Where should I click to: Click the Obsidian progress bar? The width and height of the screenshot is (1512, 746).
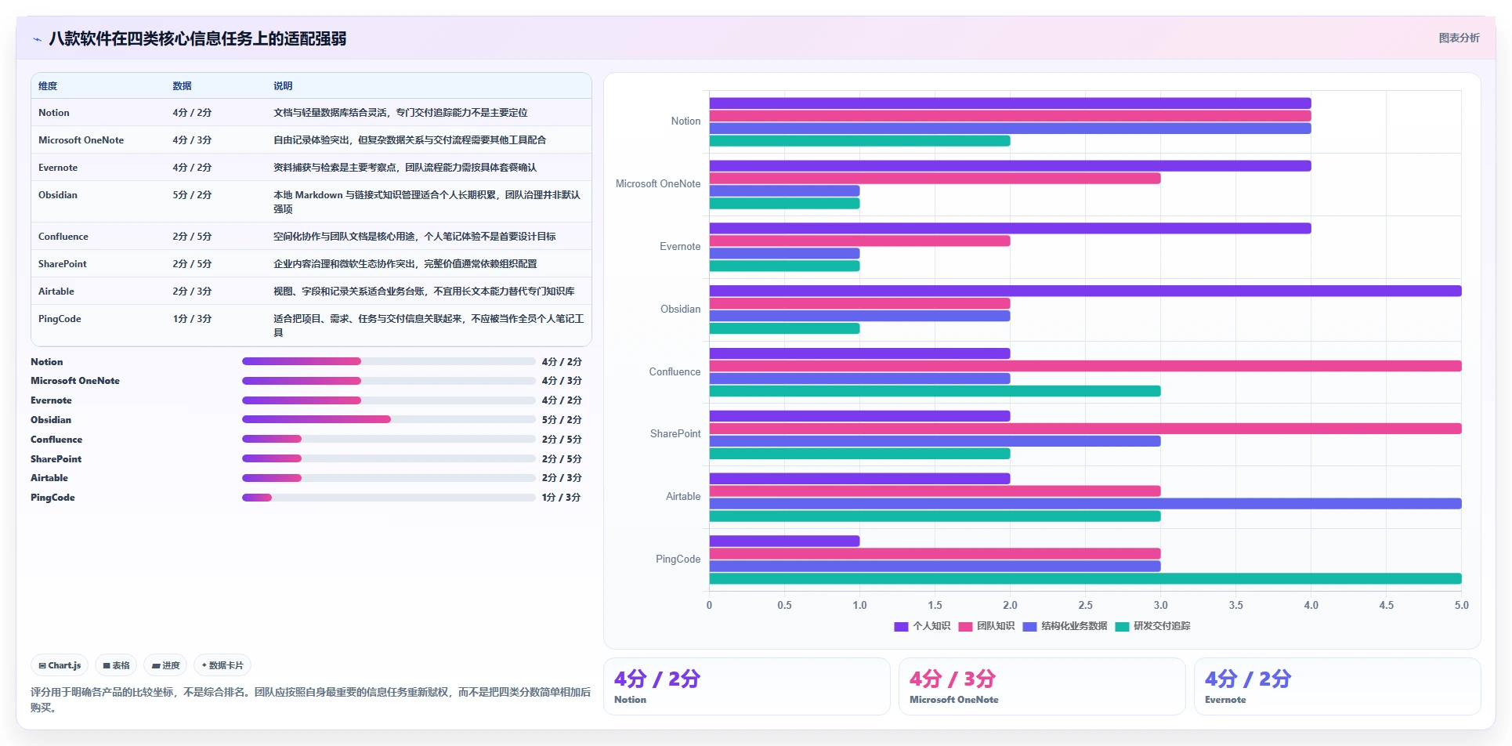click(389, 419)
